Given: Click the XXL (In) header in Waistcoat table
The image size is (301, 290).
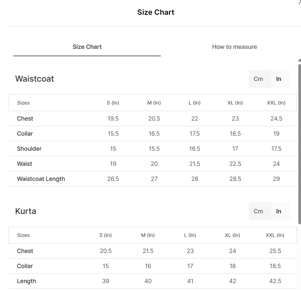Looking at the screenshot, I should tap(276, 103).
